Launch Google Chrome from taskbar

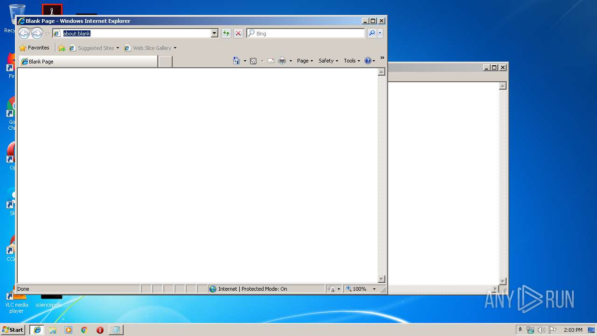84,329
